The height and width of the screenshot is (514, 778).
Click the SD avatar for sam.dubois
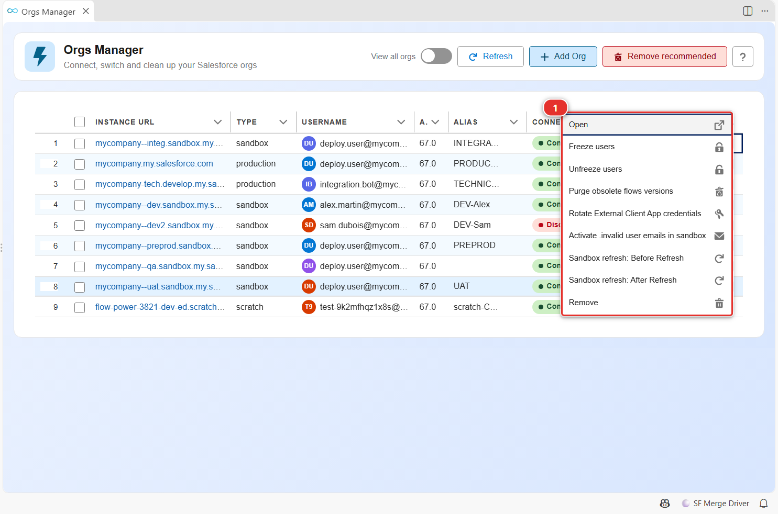pyautogui.click(x=309, y=225)
